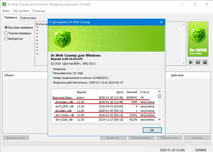This screenshot has height=152, width=213.
Task: Open the Файл menu
Action: point(6,11)
